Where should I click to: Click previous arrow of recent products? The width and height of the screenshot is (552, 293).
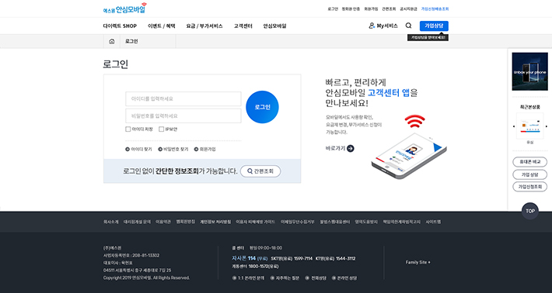click(514, 126)
